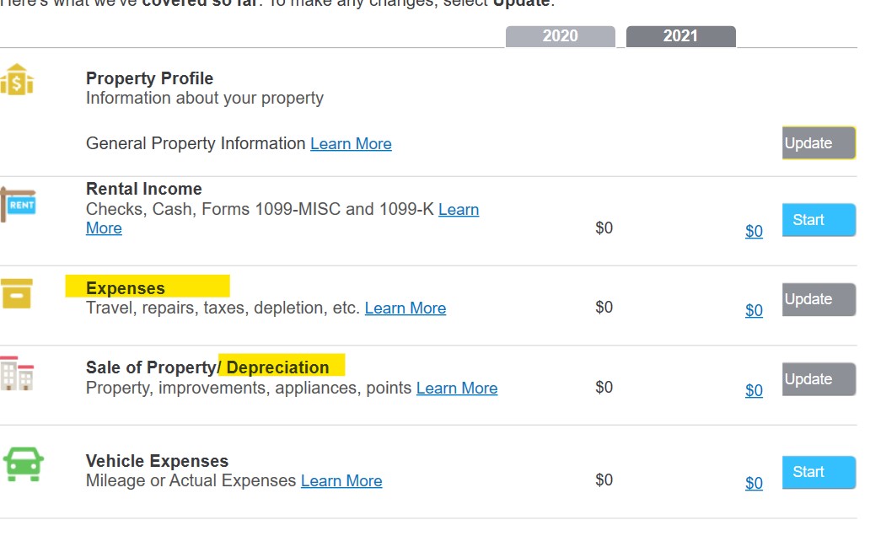Click the Rental Income rent sign icon
This screenshot has height=536, width=886.
18,205
